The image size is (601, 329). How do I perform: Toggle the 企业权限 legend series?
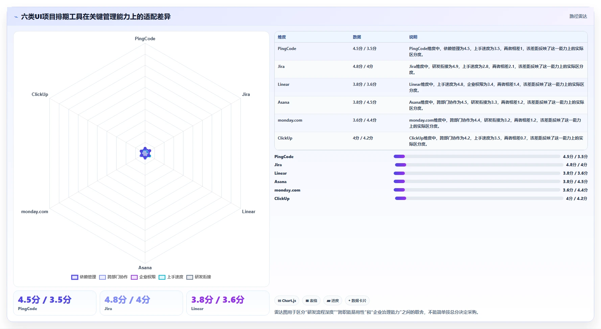143,277
